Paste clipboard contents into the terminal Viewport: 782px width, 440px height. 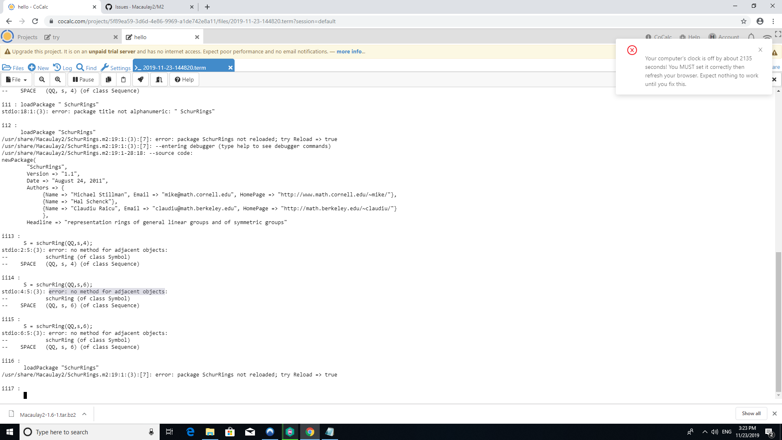point(123,79)
